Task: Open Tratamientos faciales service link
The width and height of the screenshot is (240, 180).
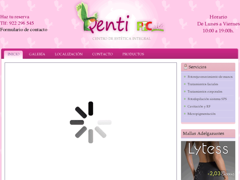Action: pos(203,84)
